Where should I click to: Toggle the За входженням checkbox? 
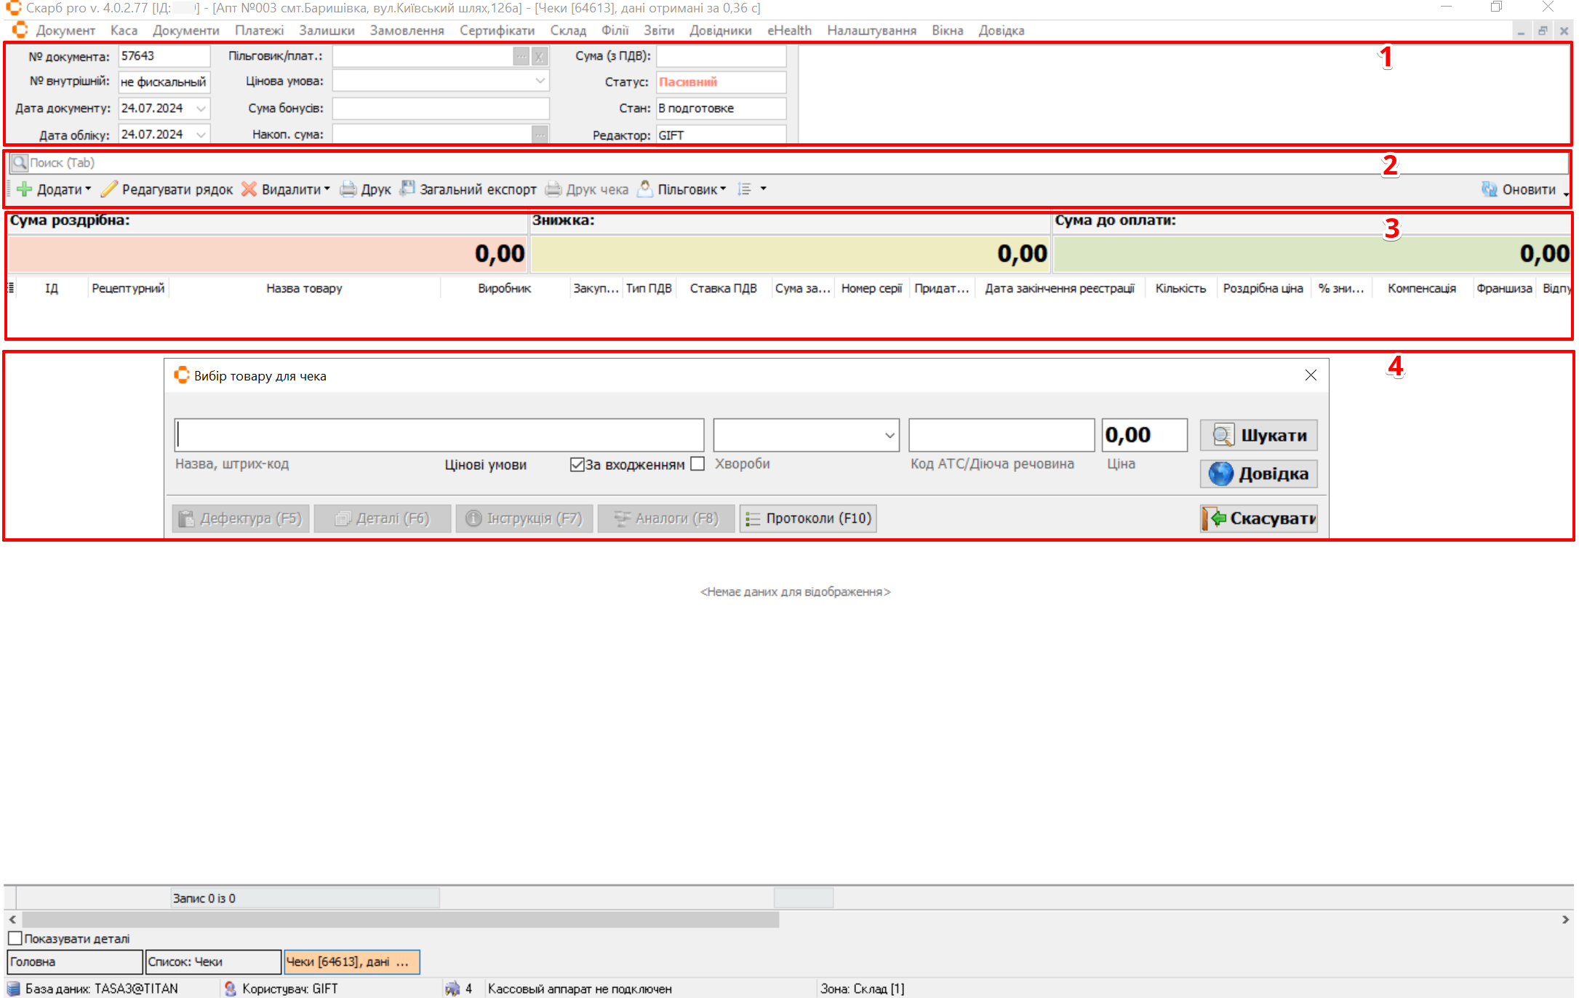click(577, 464)
